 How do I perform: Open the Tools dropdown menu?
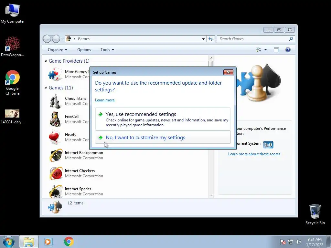pyautogui.click(x=107, y=50)
